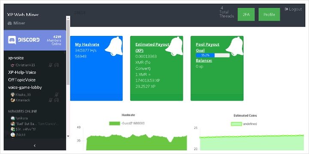Click the 0 xp balance value
Screen dimensions: 309x154
[200, 66]
